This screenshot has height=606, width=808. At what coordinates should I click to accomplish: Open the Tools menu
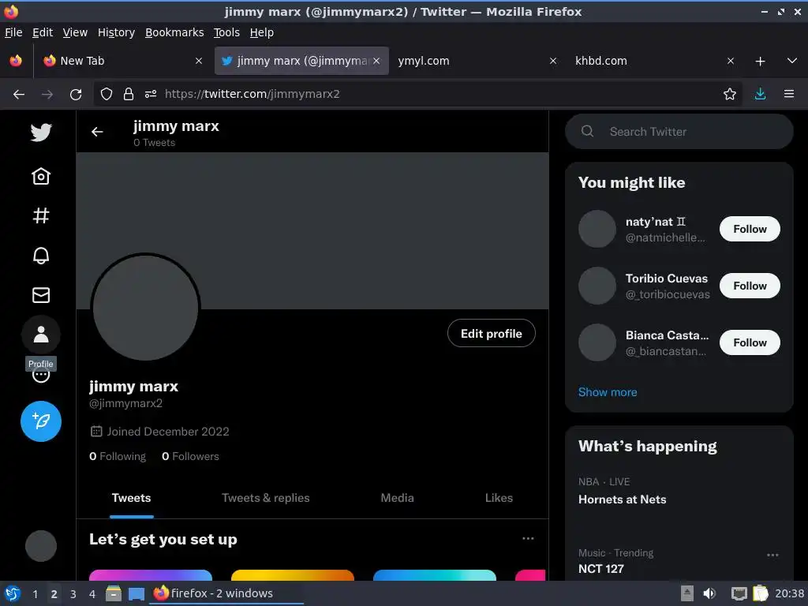click(226, 32)
